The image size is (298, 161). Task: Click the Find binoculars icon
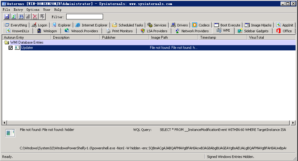[21, 17]
